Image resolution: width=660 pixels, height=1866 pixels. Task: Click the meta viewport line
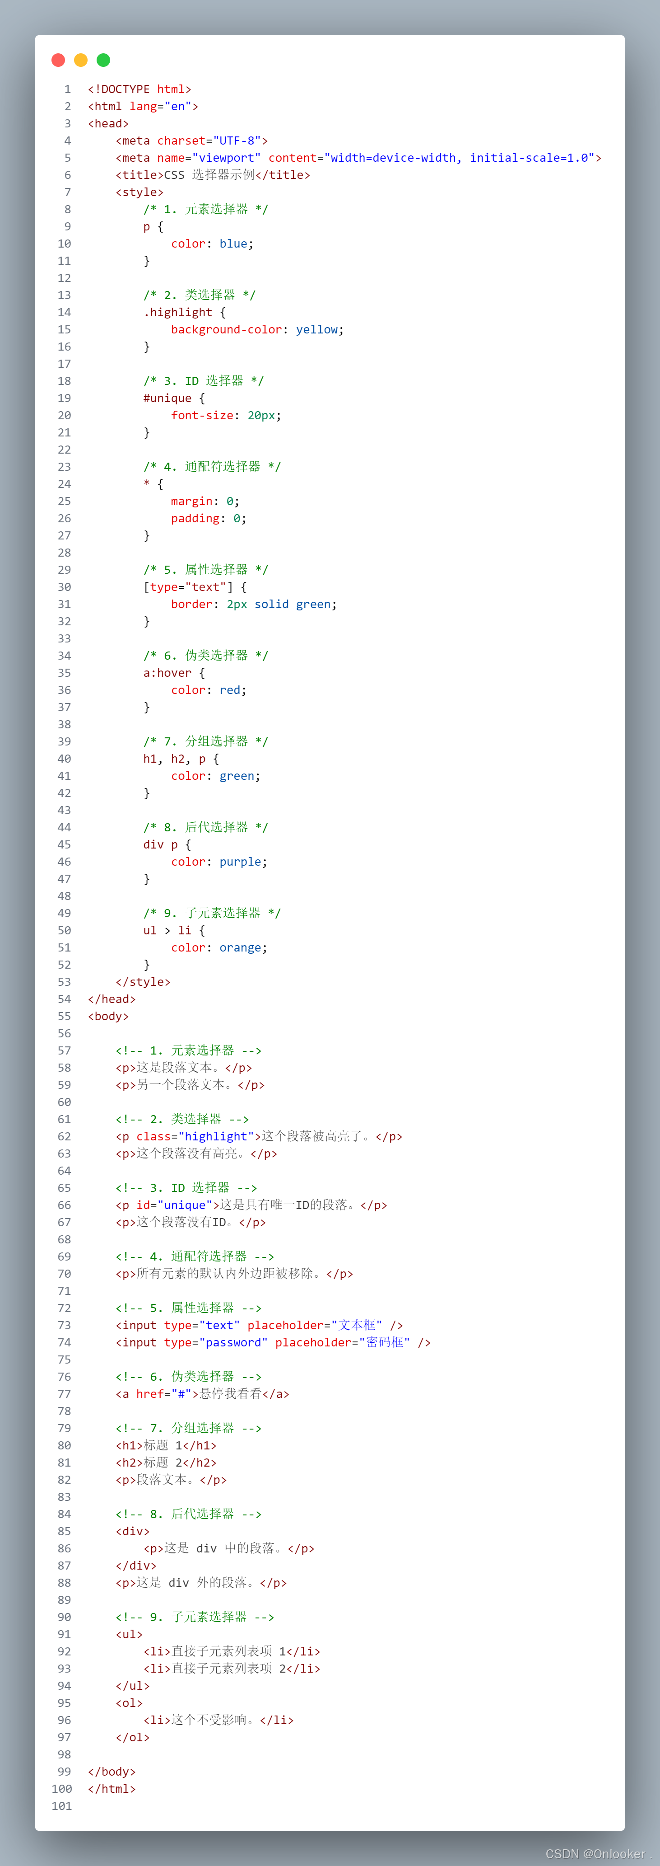pos(358,158)
